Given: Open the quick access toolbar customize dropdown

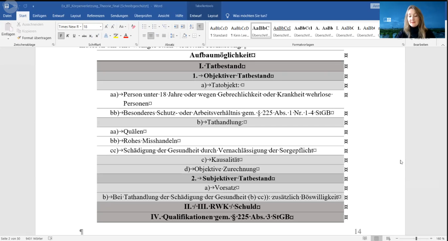Looking at the screenshot, I should (x=33, y=6).
